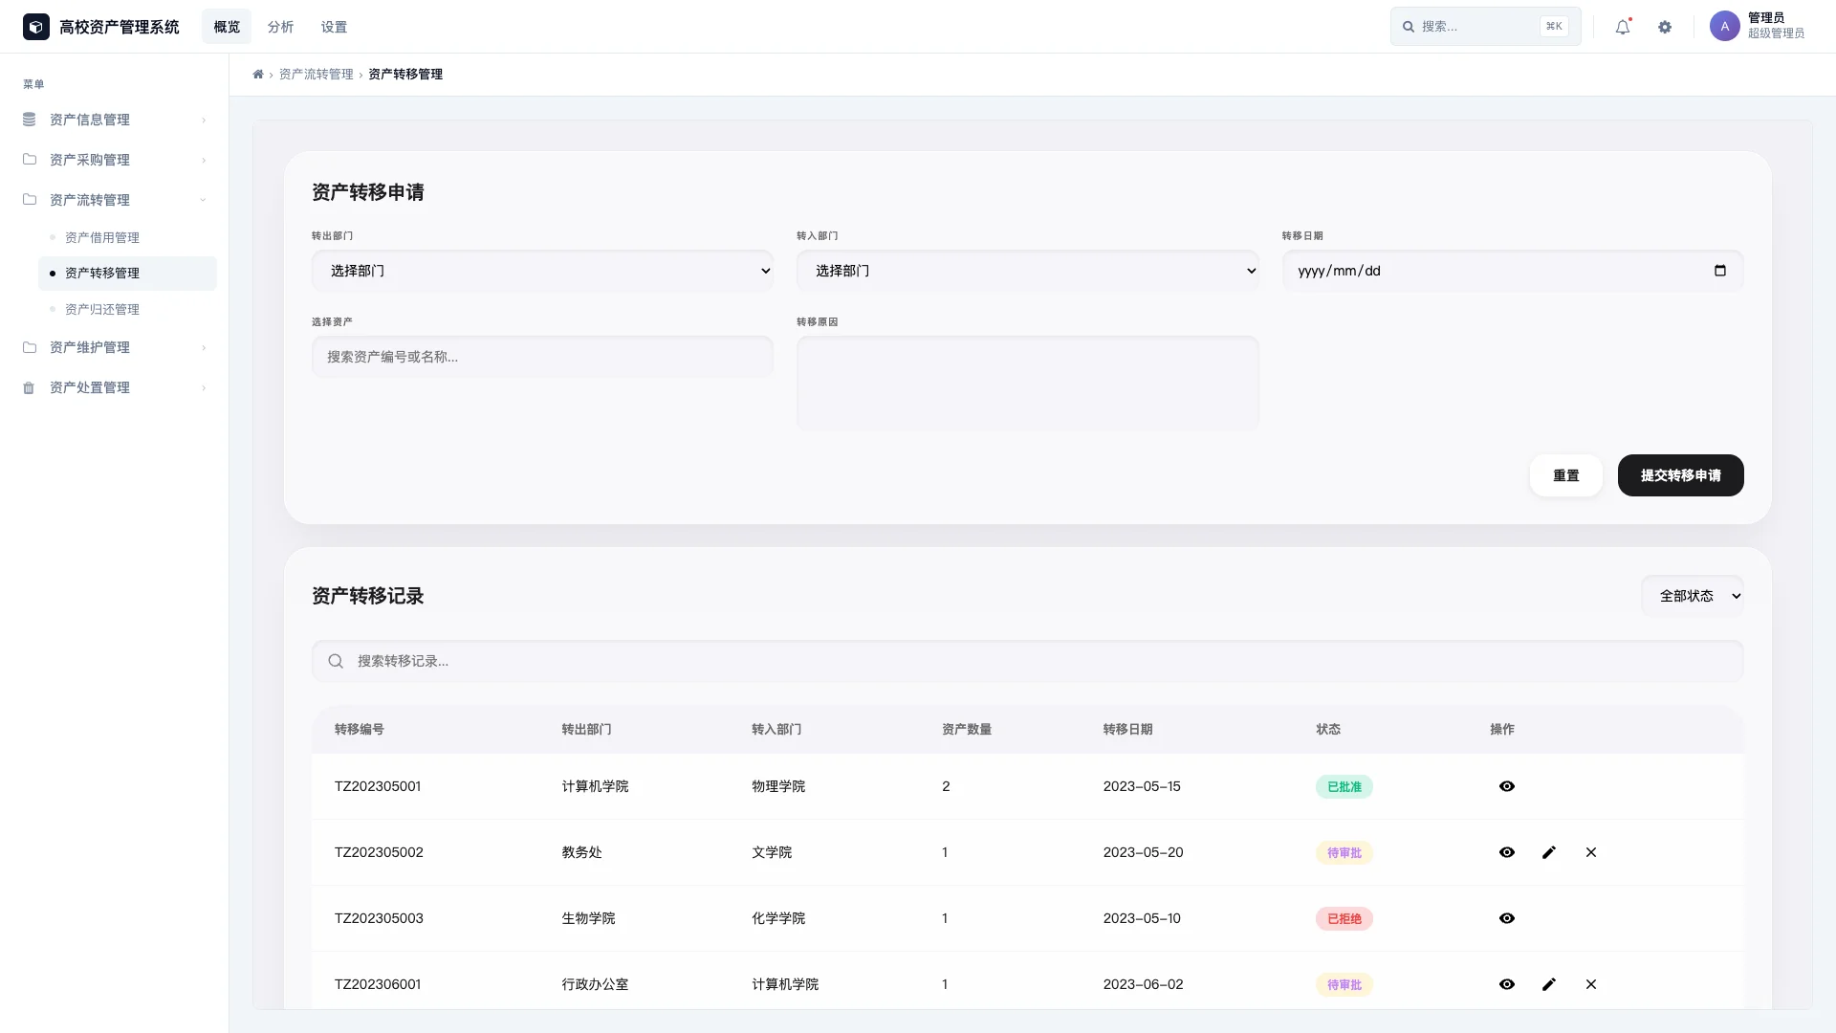View details of TZ202305003 eye icon
Image resolution: width=1836 pixels, height=1033 pixels.
1507,918
